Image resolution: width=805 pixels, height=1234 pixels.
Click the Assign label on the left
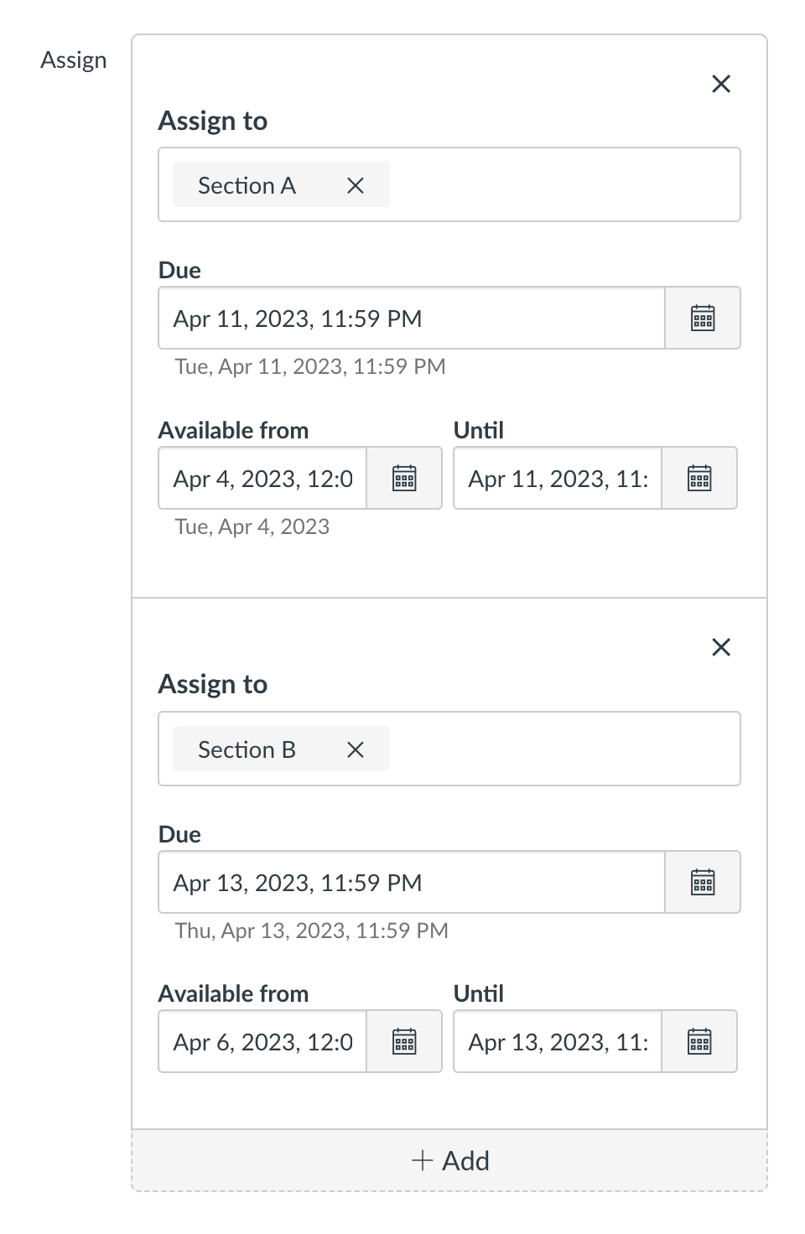pyautogui.click(x=74, y=60)
